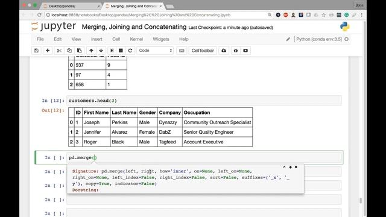Select the Merging, Joining and Concat browser tab
The image size is (386, 217).
134,6
